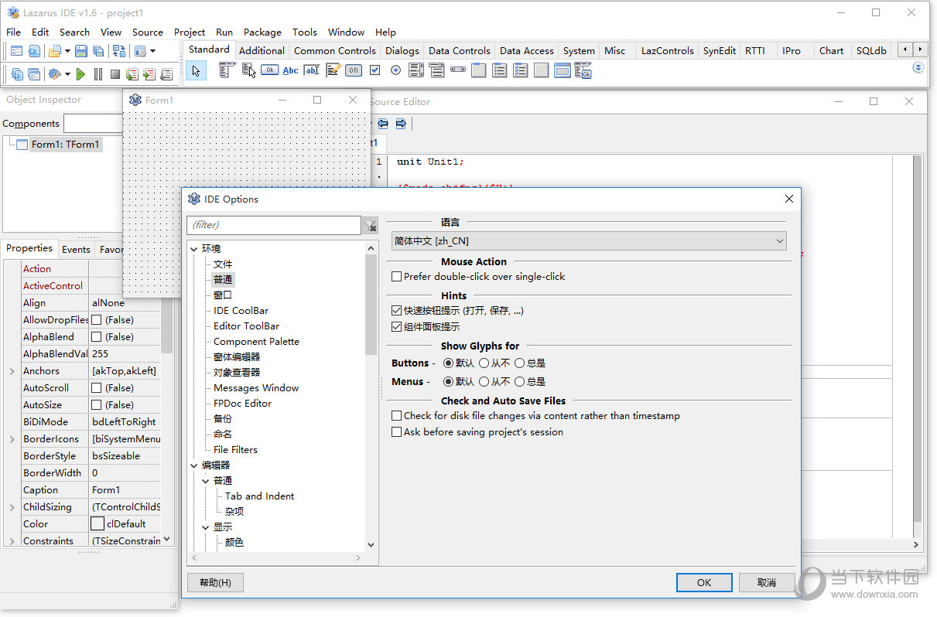Pick the TToggleBox 'on' component icon
The image size is (937, 617).
pyautogui.click(x=354, y=71)
